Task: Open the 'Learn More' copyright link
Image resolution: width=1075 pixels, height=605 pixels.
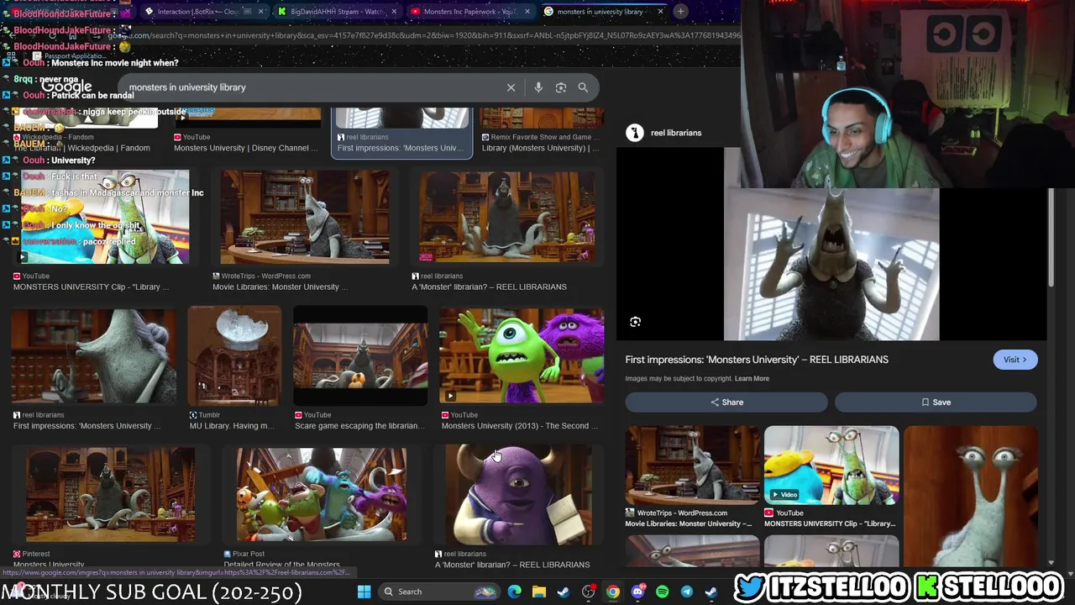Action: point(752,379)
